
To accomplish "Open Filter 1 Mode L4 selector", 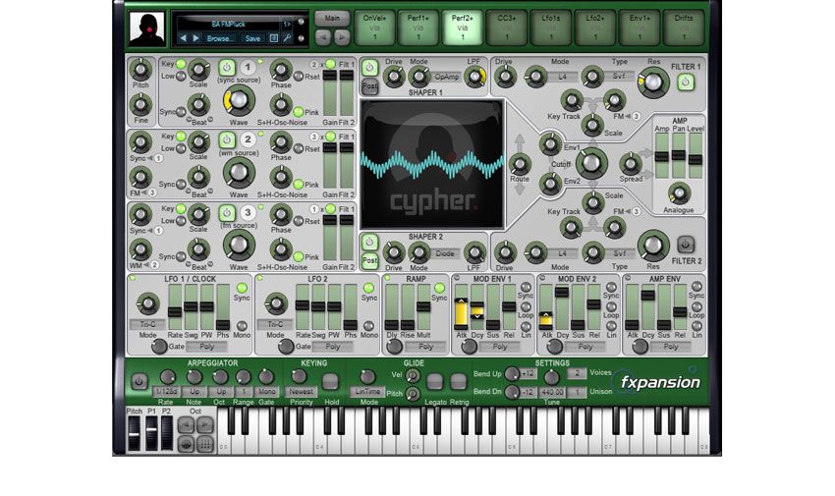I will (562, 77).
